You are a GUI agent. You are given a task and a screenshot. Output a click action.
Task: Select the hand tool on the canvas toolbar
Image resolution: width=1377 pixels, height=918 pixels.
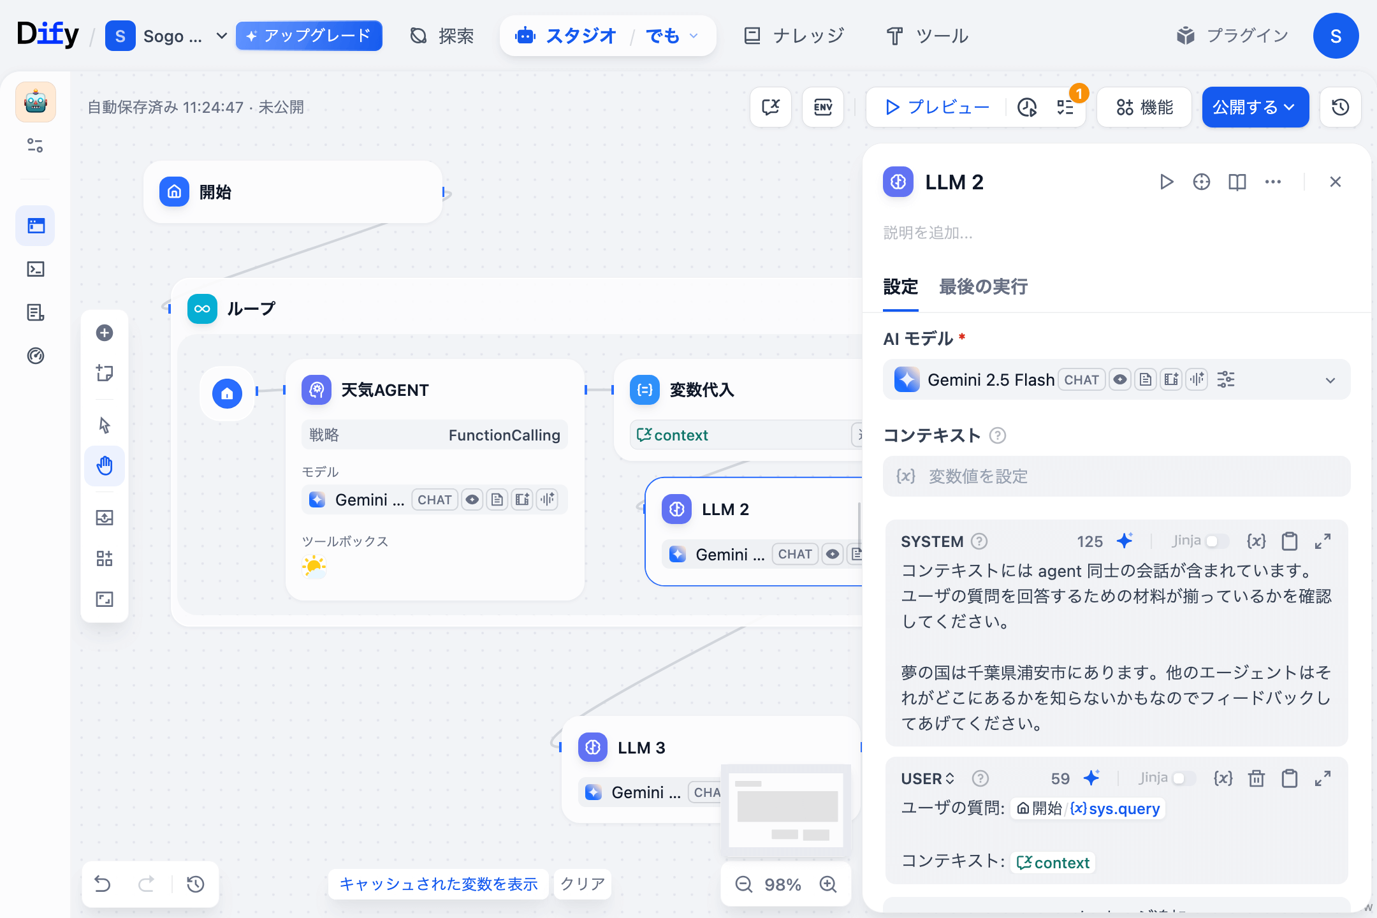(x=105, y=466)
